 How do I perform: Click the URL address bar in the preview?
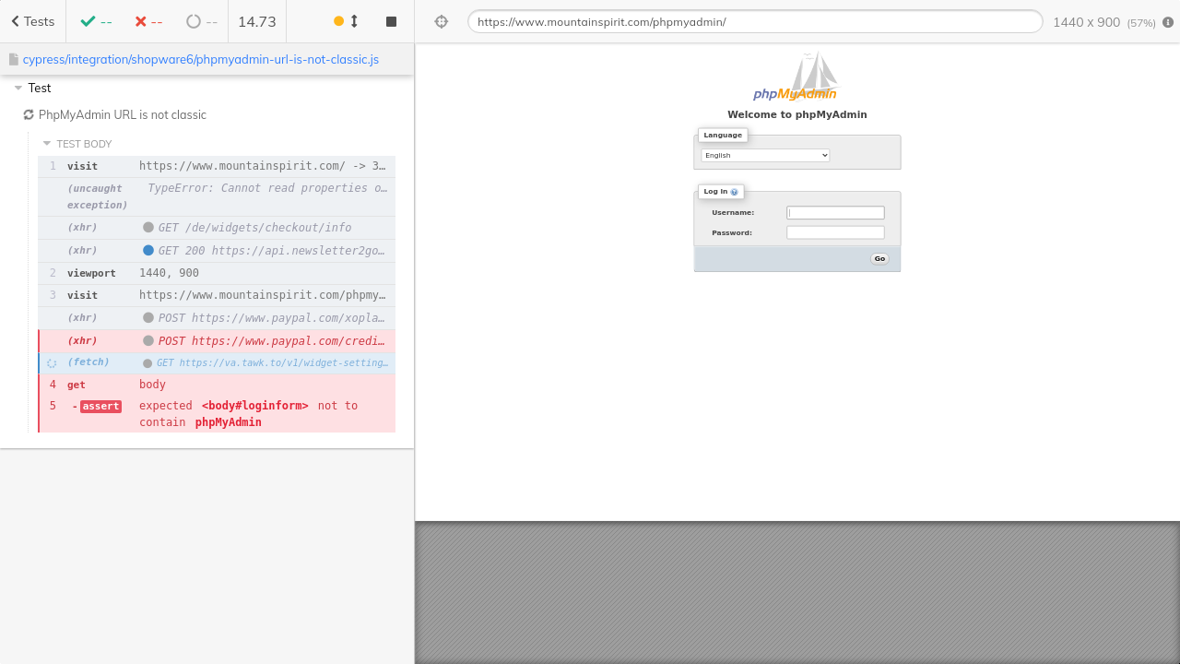click(754, 22)
